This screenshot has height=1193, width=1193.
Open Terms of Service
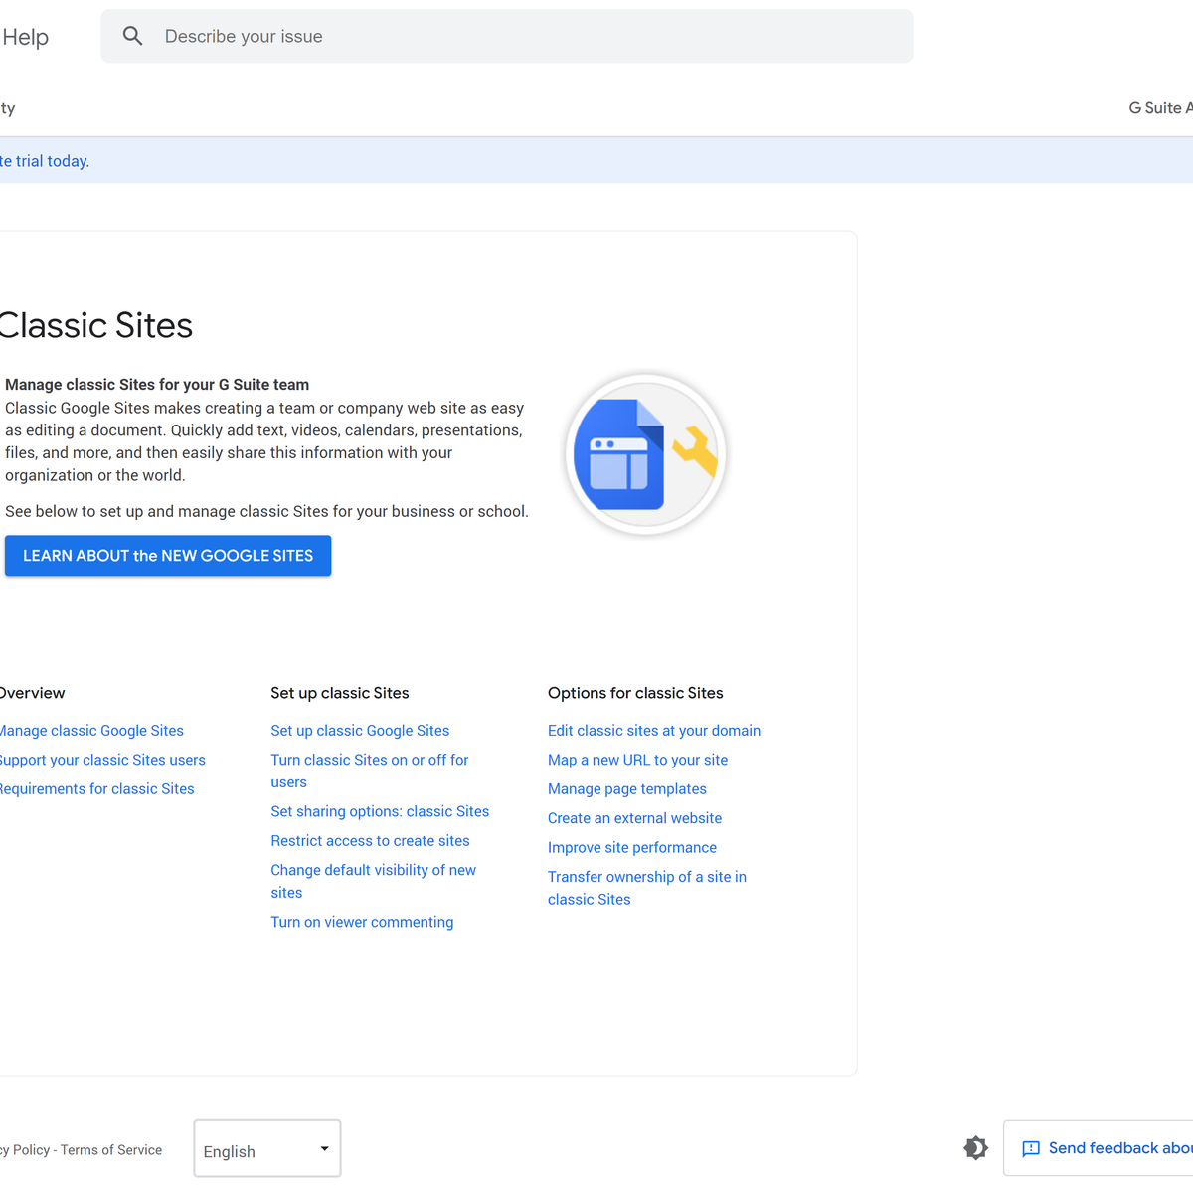pyautogui.click(x=111, y=1149)
